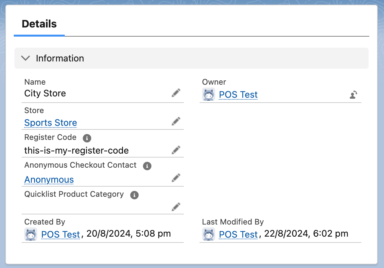Click Quicklist Product Category info icon

[134, 195]
